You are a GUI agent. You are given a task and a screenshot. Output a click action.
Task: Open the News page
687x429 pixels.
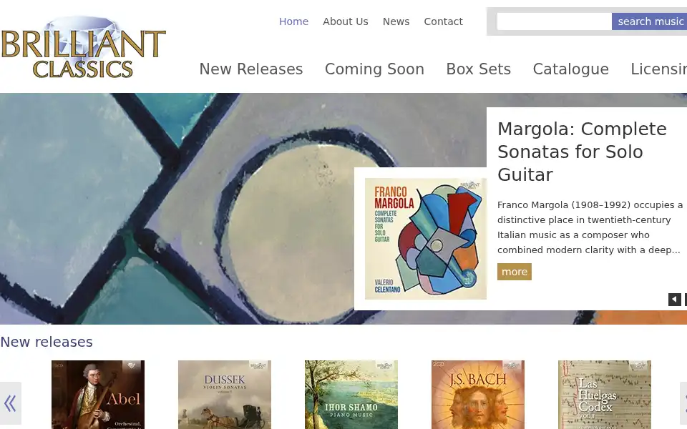click(x=396, y=21)
